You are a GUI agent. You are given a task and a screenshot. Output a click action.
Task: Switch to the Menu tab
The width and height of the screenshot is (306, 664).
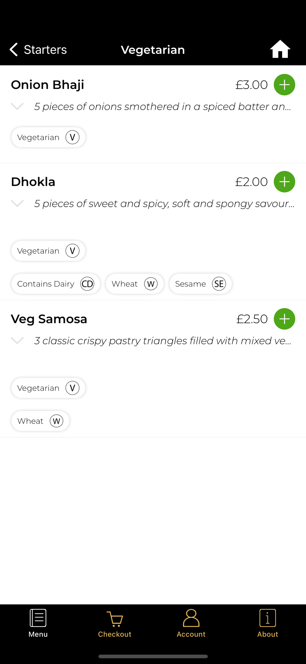pos(38,623)
